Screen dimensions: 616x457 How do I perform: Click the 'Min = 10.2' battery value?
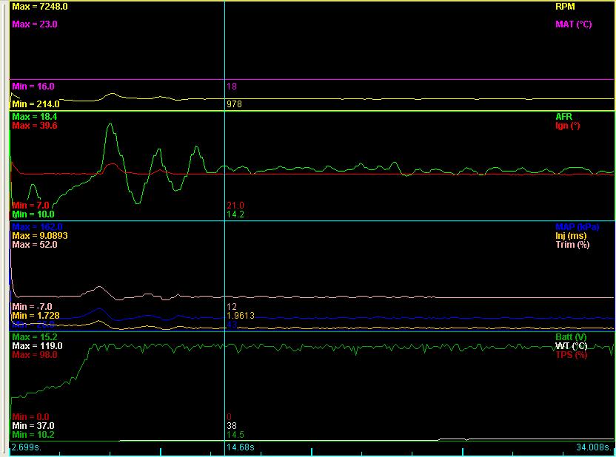33,435
